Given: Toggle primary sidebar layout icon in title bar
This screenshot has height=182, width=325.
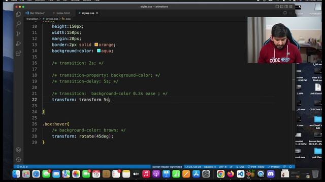Looking at the screenshot, I should 277,7.
